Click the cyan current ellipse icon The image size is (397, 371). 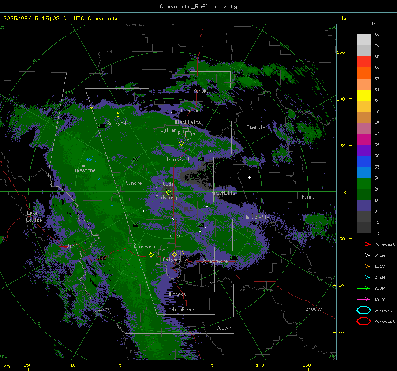(363, 310)
